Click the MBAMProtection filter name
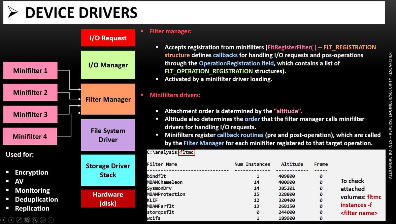 pos(166,194)
